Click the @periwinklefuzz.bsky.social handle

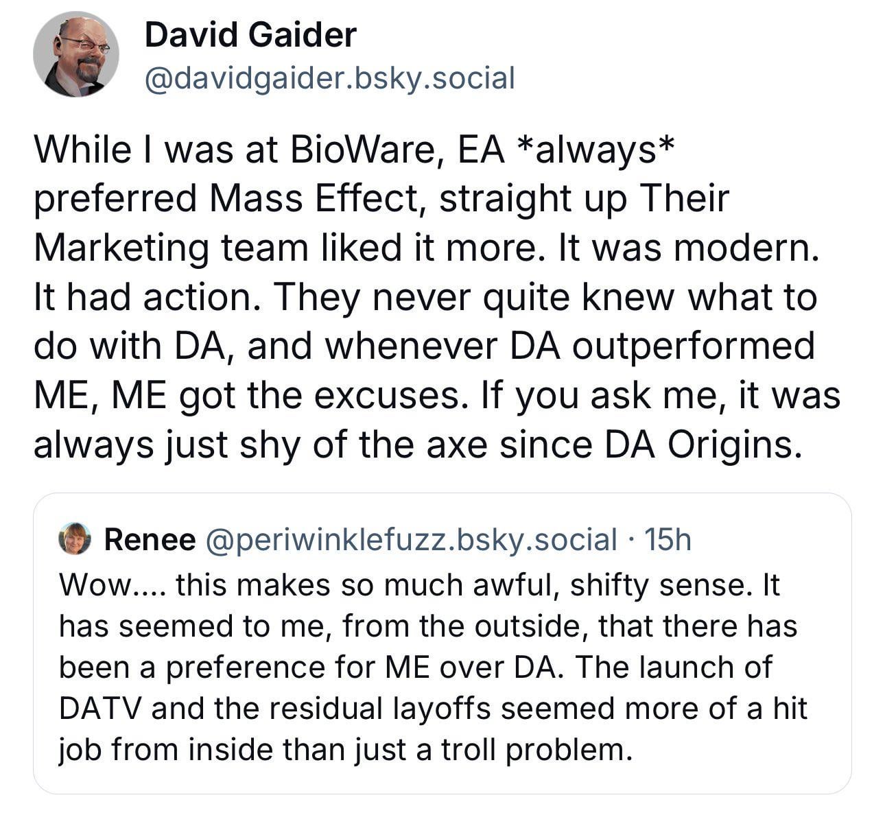tap(411, 541)
